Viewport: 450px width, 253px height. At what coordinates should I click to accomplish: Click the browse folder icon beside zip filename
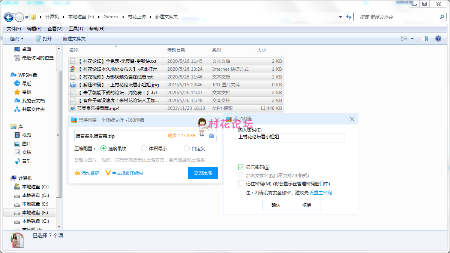(x=211, y=136)
